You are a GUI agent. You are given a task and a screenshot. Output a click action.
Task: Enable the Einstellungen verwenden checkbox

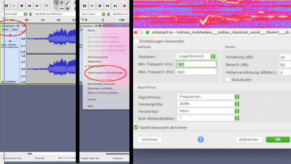136,41
